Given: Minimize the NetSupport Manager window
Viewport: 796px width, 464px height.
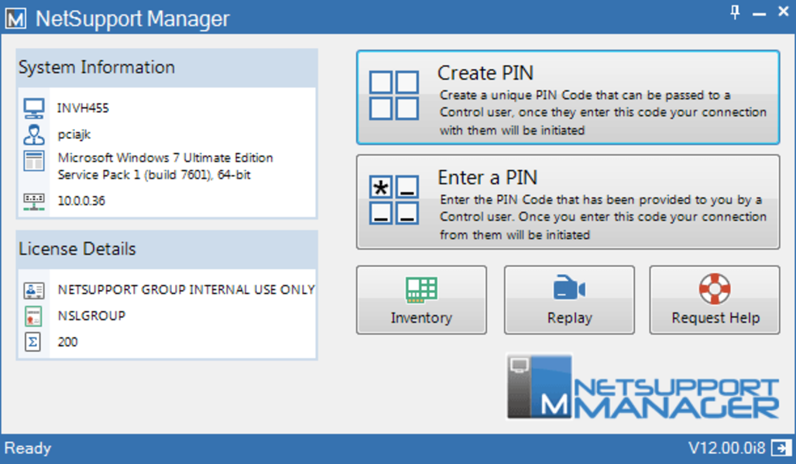Looking at the screenshot, I should pos(760,12).
